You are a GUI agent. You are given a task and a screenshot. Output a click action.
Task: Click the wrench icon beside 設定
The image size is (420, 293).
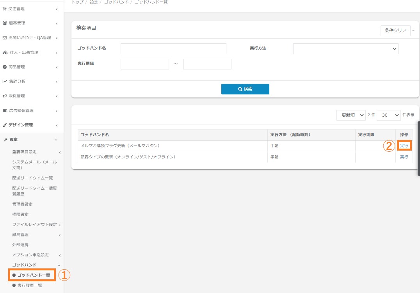click(x=5, y=140)
